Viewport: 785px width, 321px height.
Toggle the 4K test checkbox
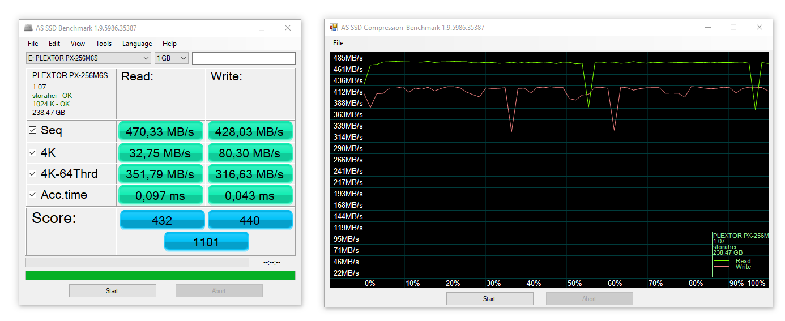click(x=33, y=153)
